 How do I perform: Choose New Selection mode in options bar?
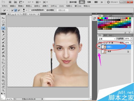pos(12,10)
